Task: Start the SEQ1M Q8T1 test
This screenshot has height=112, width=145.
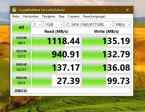Action: pos(22,40)
